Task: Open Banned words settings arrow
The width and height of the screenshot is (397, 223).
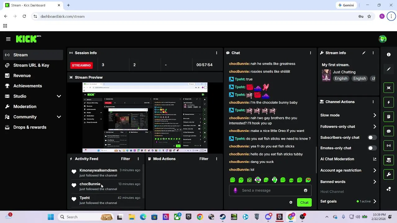Action: (375, 182)
